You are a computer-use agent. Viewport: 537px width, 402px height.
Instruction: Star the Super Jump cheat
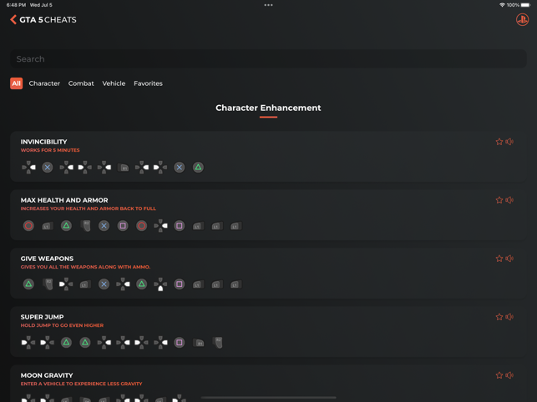(x=499, y=317)
